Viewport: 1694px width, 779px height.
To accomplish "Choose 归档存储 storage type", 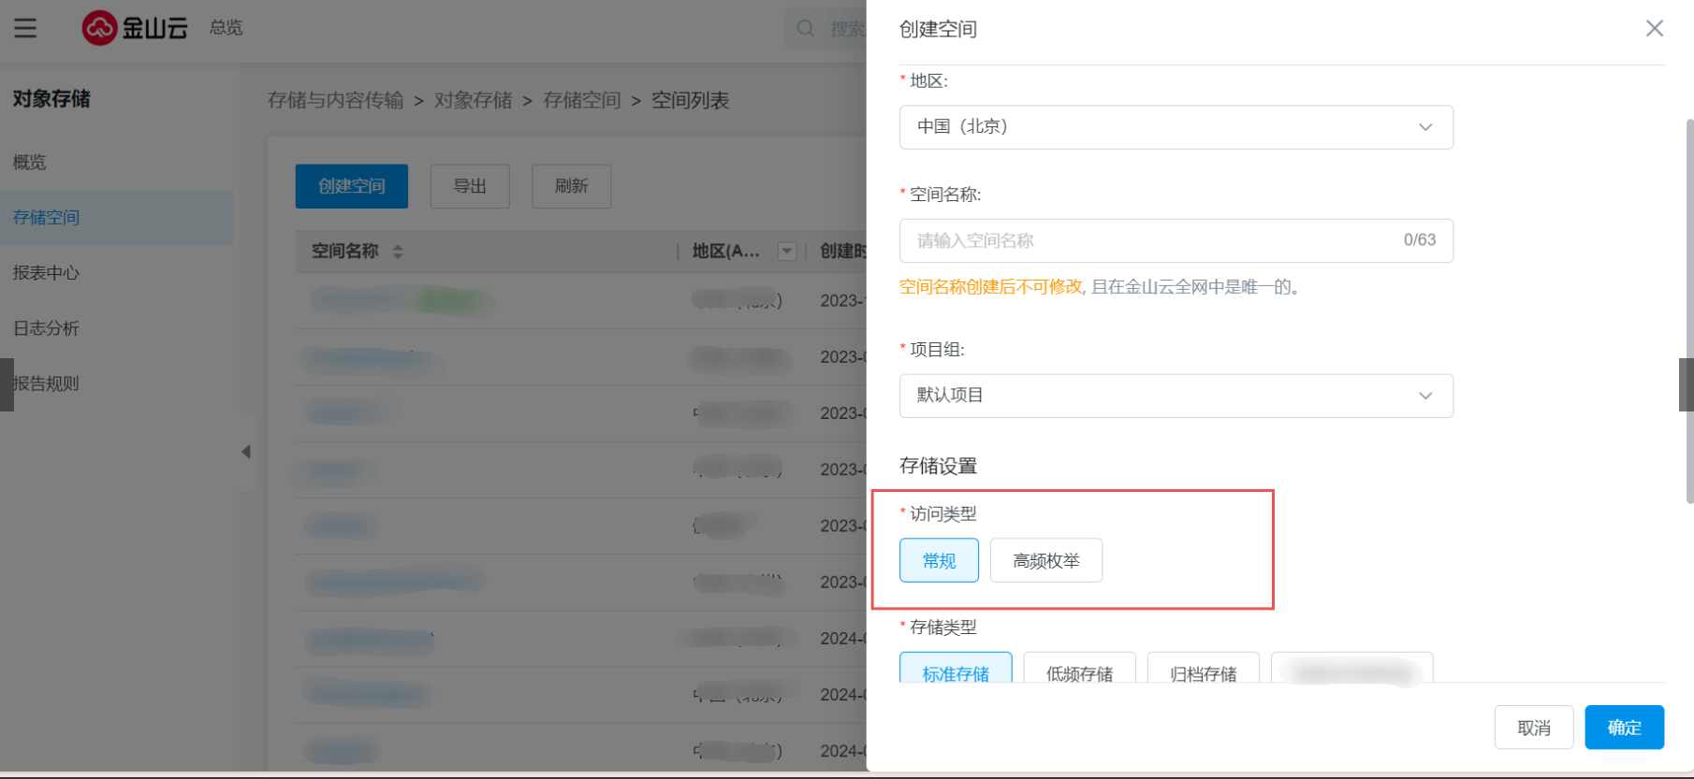I will point(1203,669).
